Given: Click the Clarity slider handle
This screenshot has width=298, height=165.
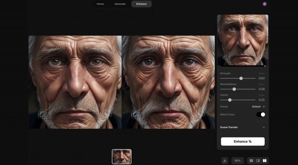Looking at the screenshot, I should click(x=230, y=100).
